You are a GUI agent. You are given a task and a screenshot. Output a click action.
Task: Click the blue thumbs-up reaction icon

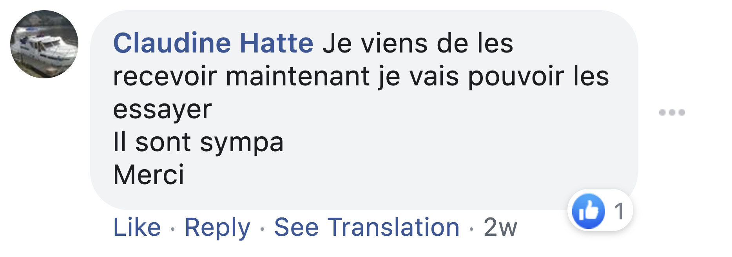[x=588, y=211]
